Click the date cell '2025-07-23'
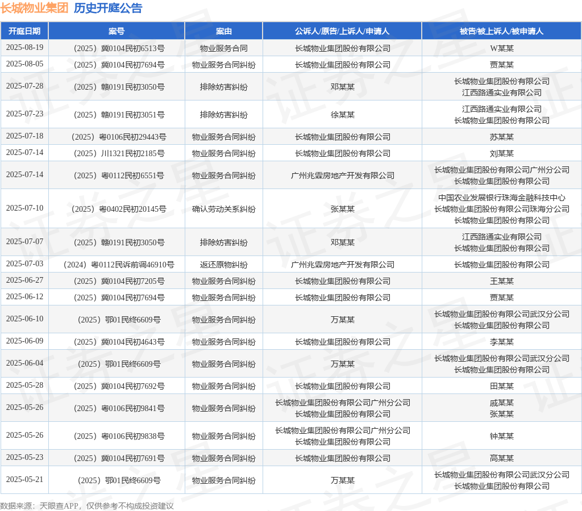This screenshot has width=582, height=511. [24, 114]
